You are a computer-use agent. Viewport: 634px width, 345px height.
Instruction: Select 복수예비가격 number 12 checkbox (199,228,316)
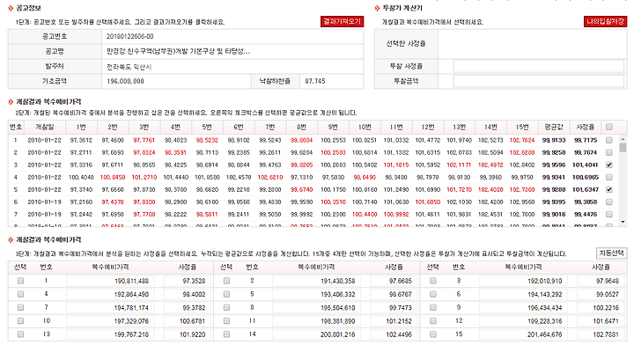pos(433,320)
